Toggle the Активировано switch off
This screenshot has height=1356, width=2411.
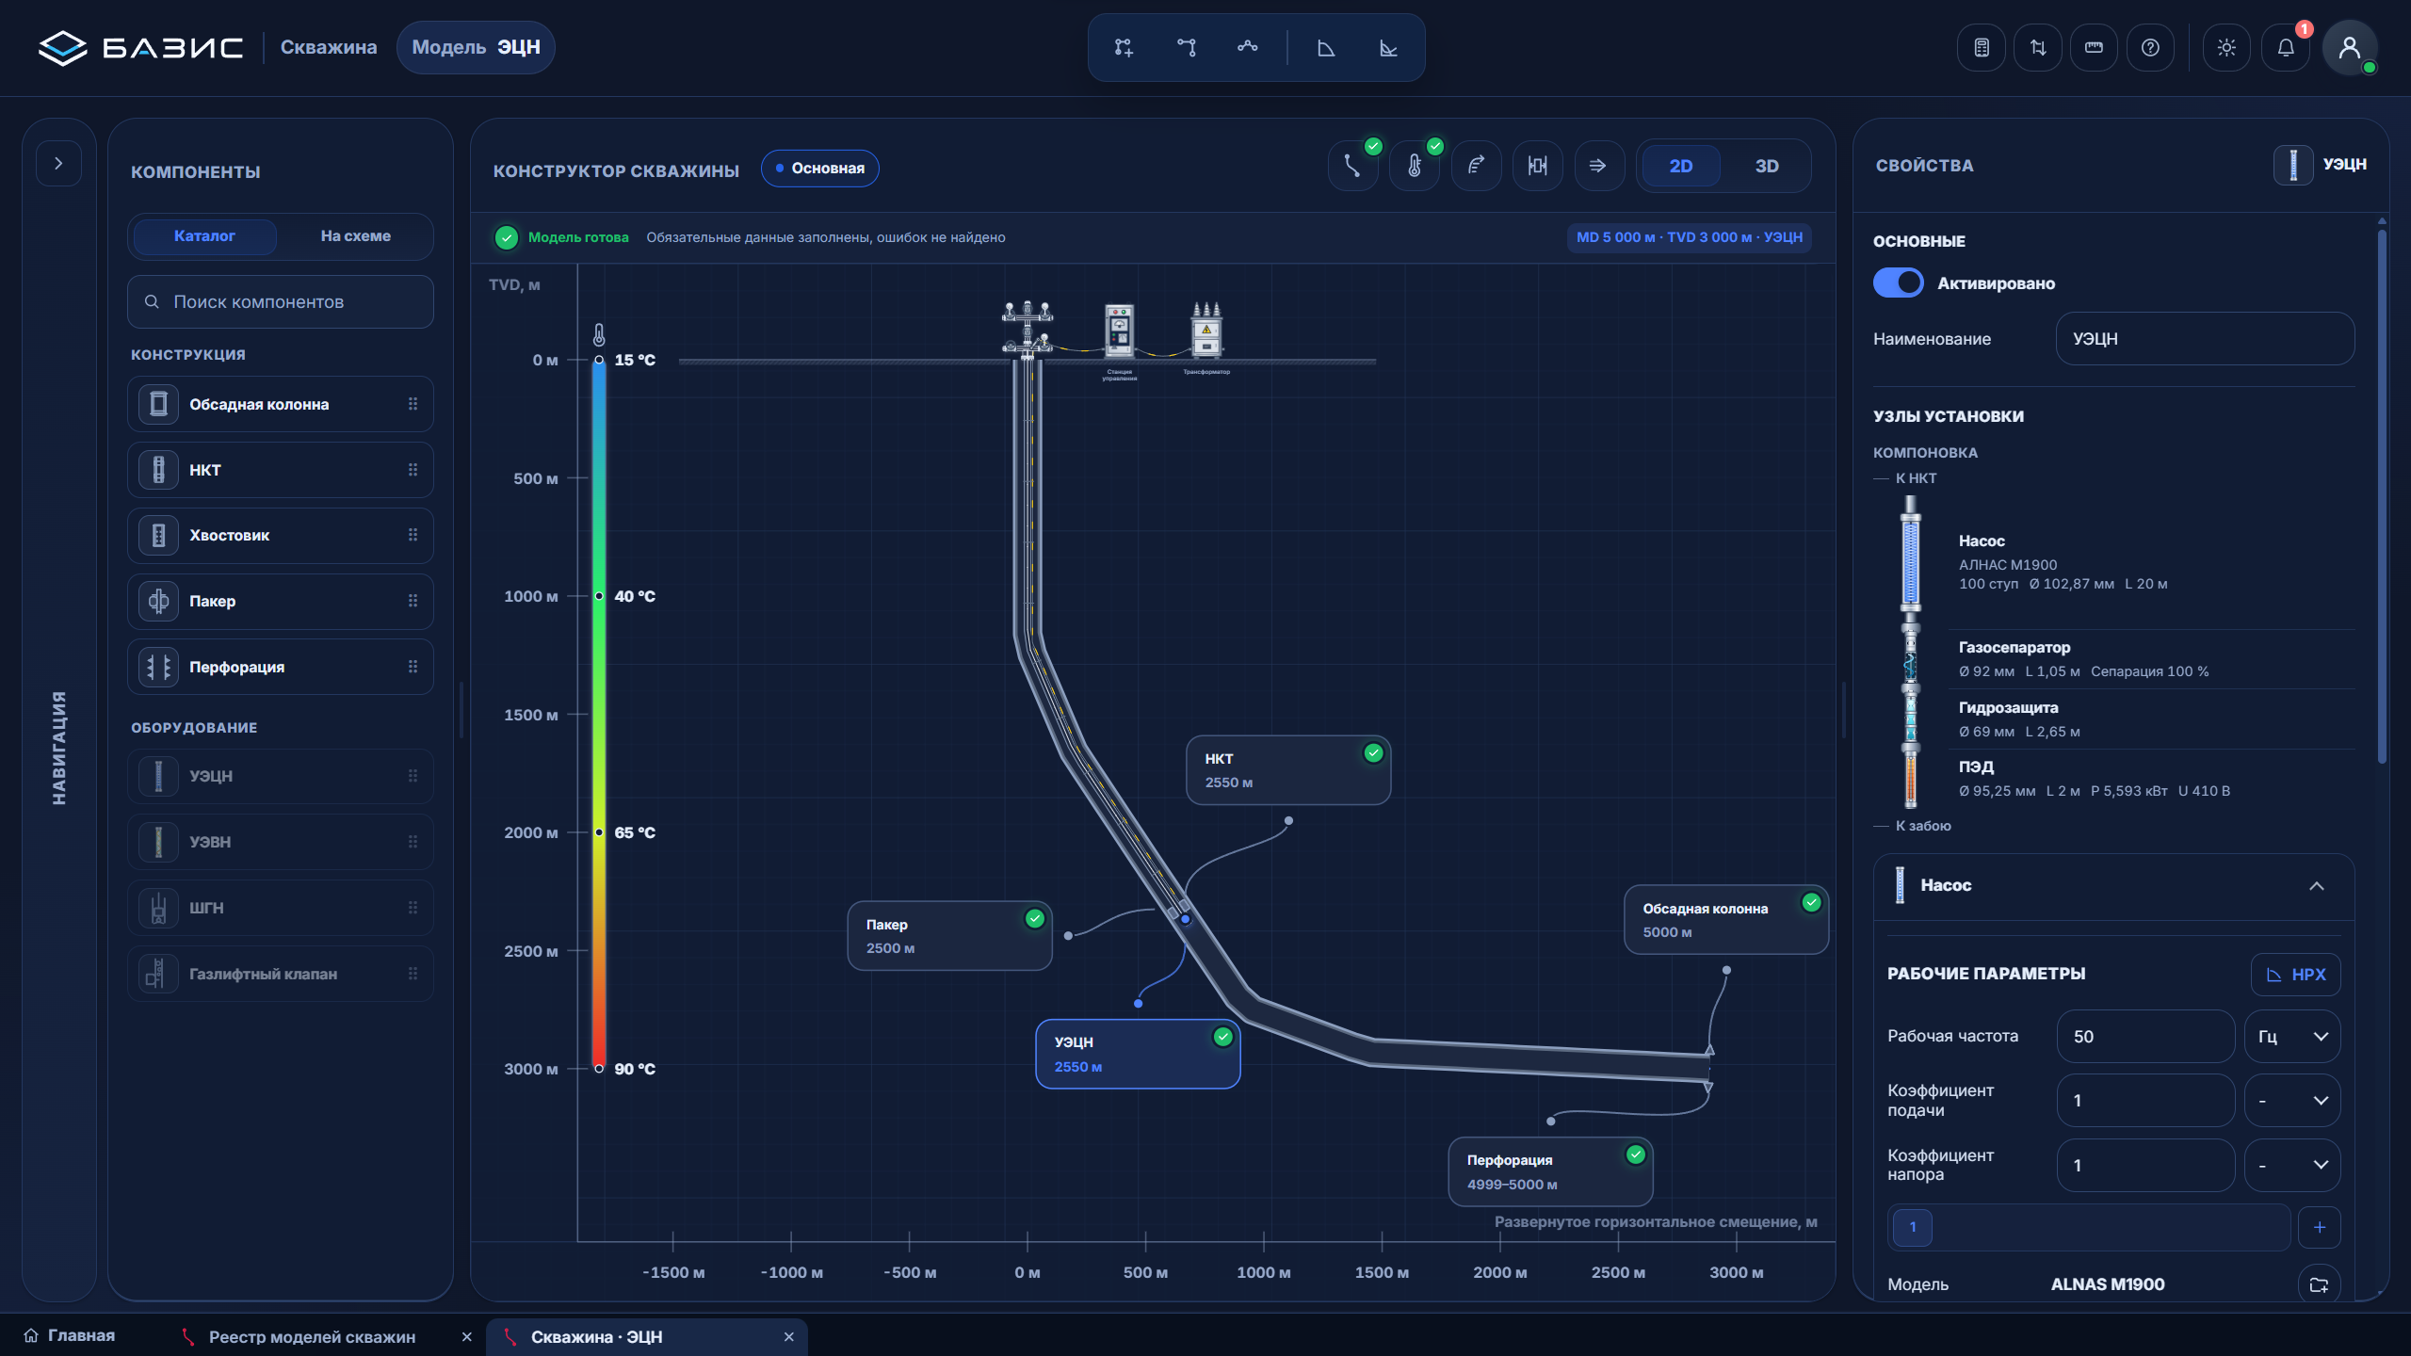[x=1898, y=282]
